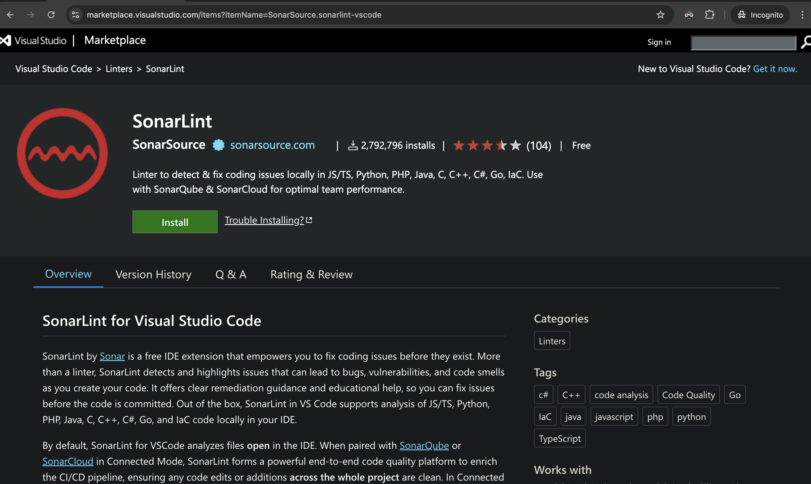The image size is (811, 484).
Task: Click the 2,792,796 installs text
Action: tap(398, 145)
